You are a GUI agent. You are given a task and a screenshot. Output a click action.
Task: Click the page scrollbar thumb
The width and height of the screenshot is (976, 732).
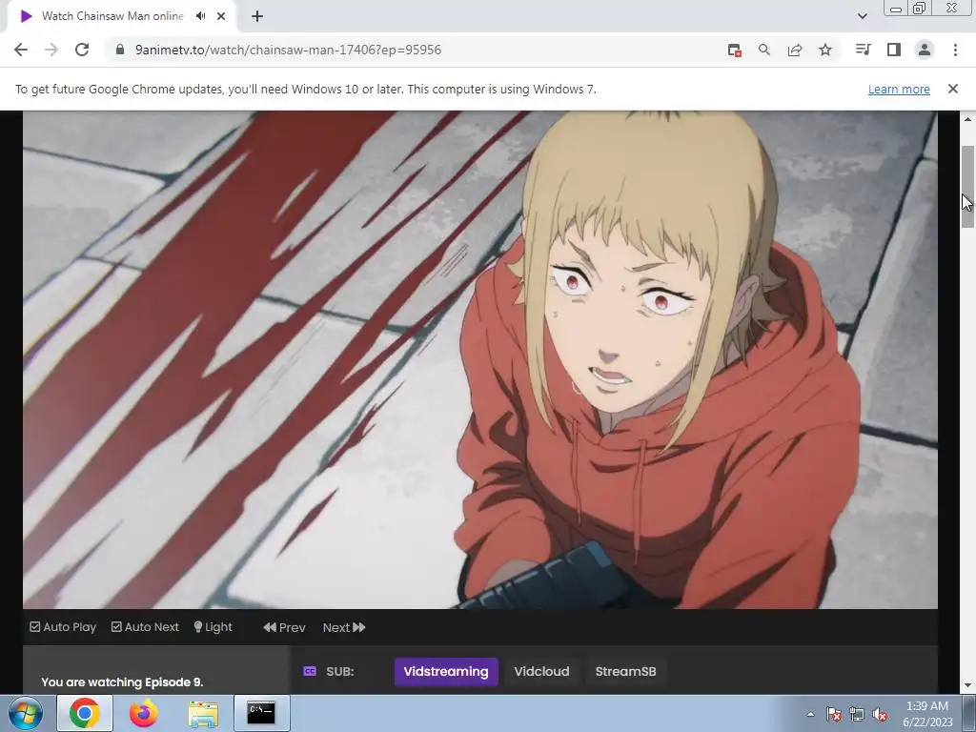point(967,187)
